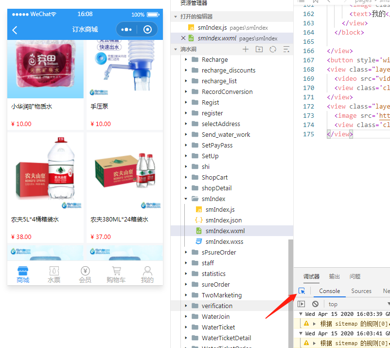Expand the selectAddress folder
This screenshot has width=390, height=348.
(x=186, y=124)
